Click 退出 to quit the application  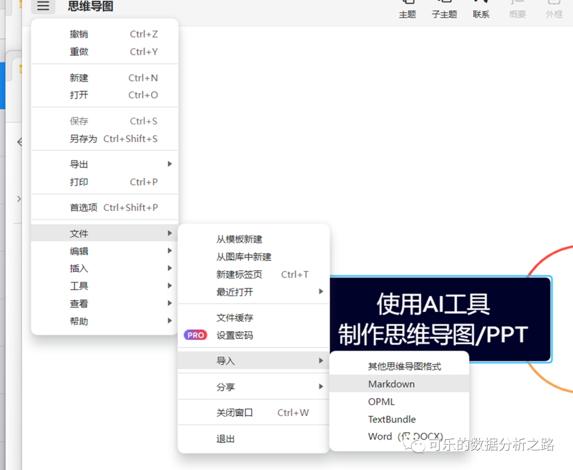(225, 439)
